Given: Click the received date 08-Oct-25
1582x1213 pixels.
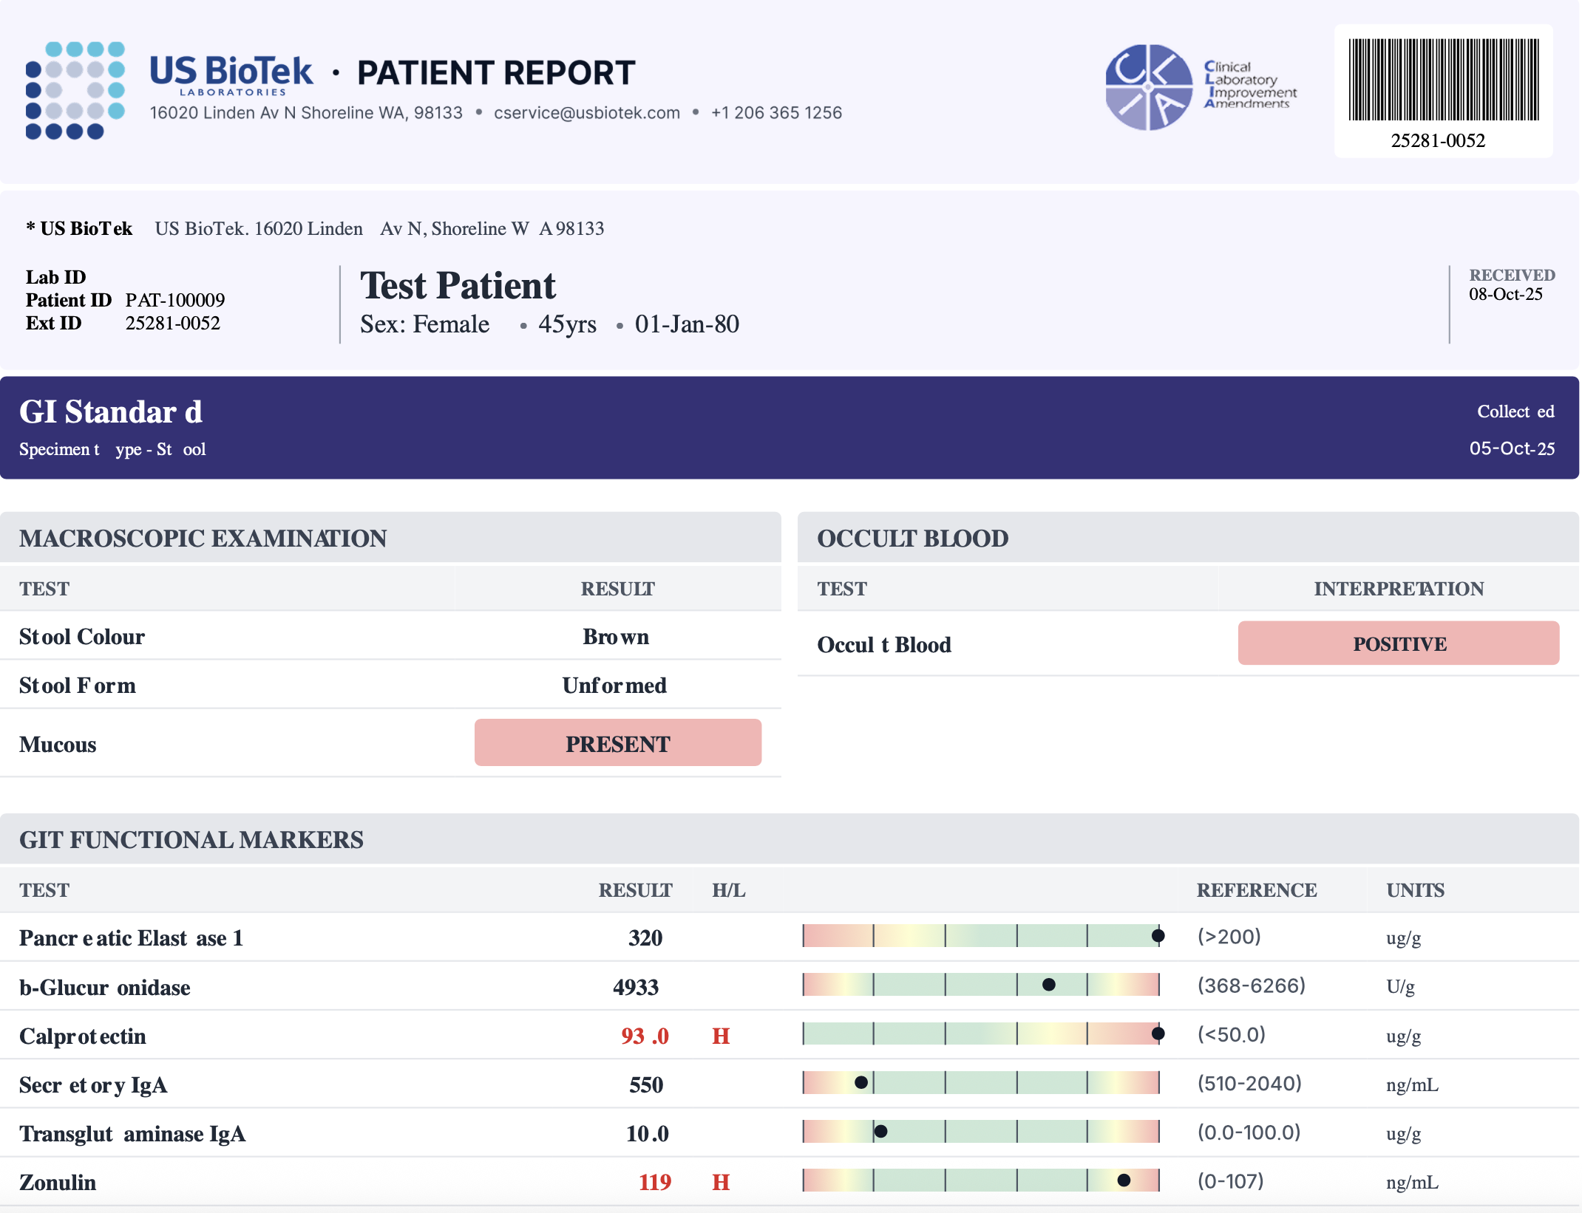Looking at the screenshot, I should [x=1506, y=294].
